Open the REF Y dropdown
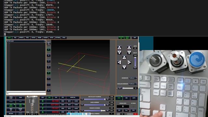Image resolution: width=208 pixels, height=117 pixels. point(69,105)
